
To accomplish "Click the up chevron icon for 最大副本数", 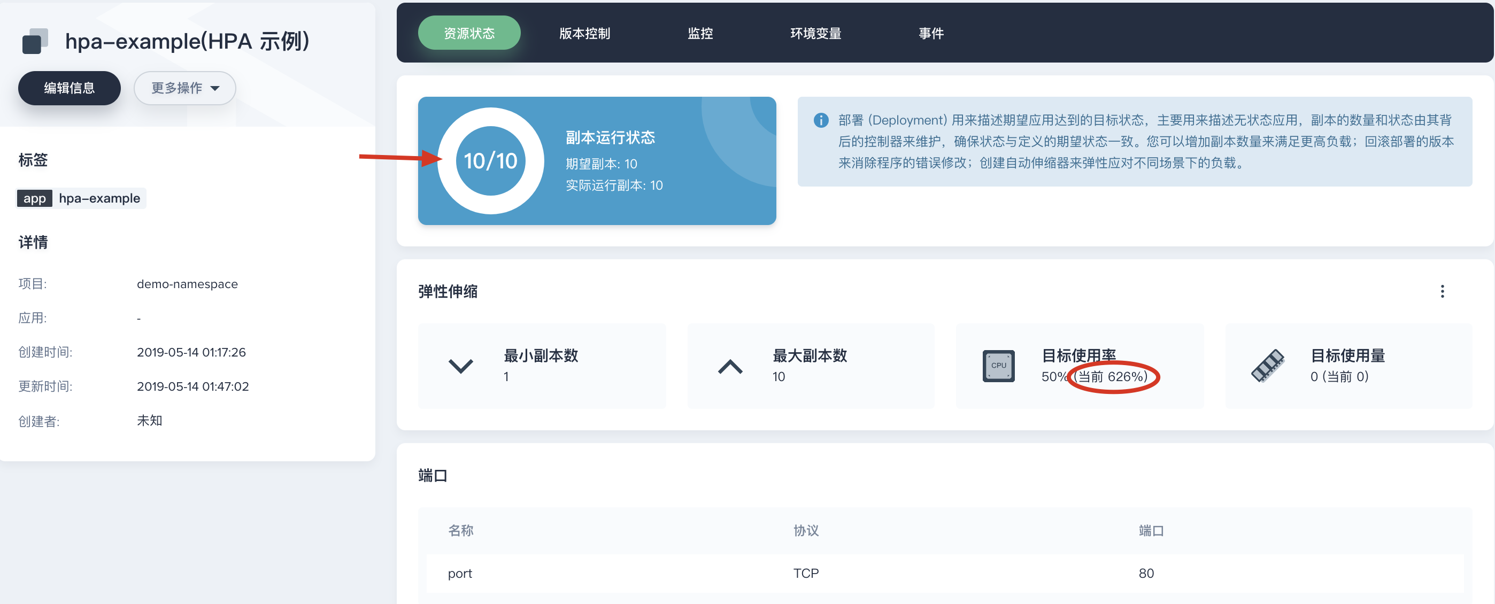I will [730, 366].
